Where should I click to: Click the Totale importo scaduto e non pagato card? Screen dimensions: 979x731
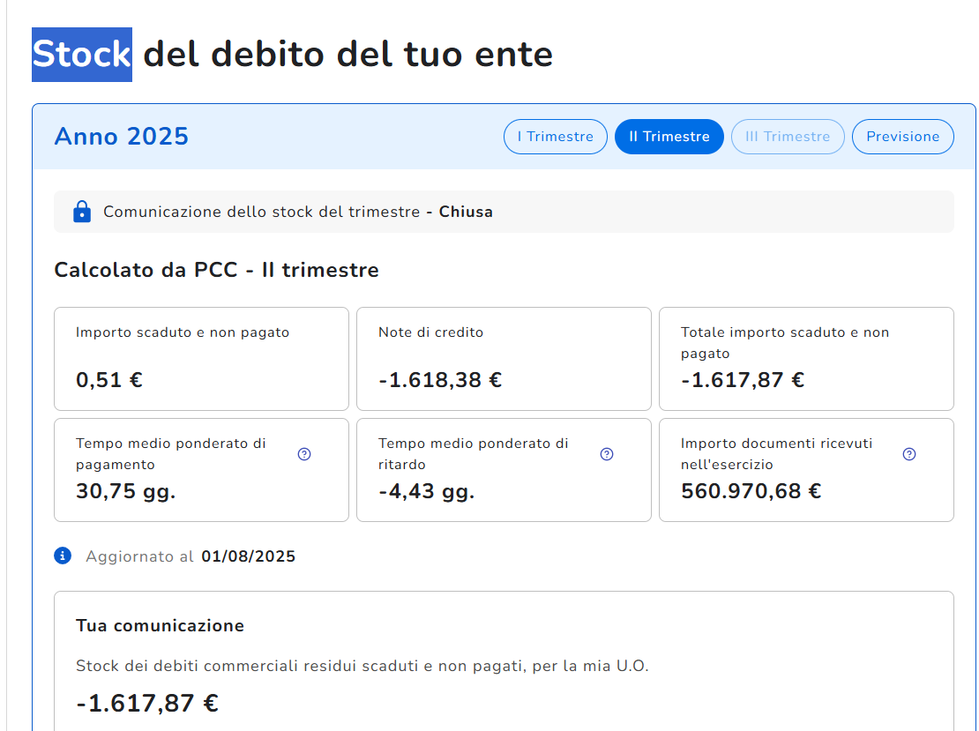tap(806, 359)
